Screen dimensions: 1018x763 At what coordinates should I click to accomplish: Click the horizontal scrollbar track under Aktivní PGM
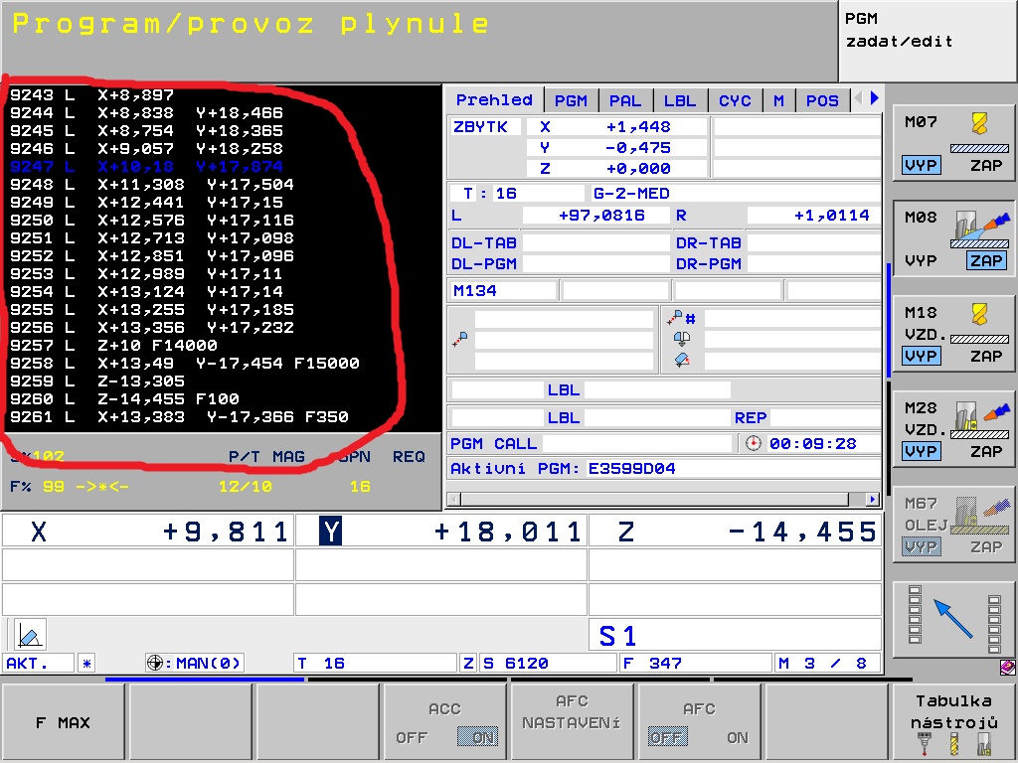pos(656,499)
